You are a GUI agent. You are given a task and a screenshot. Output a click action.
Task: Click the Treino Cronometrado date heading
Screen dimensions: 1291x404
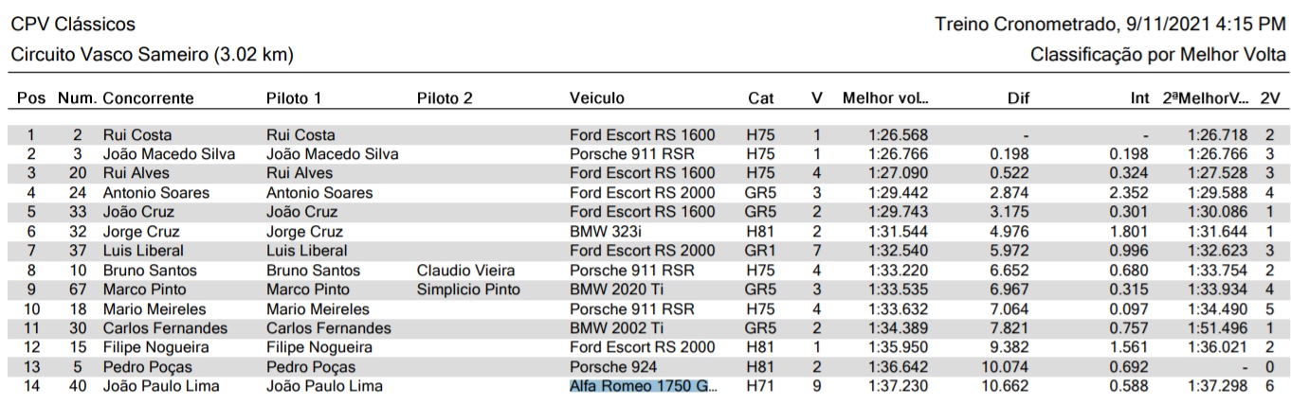click(1110, 24)
